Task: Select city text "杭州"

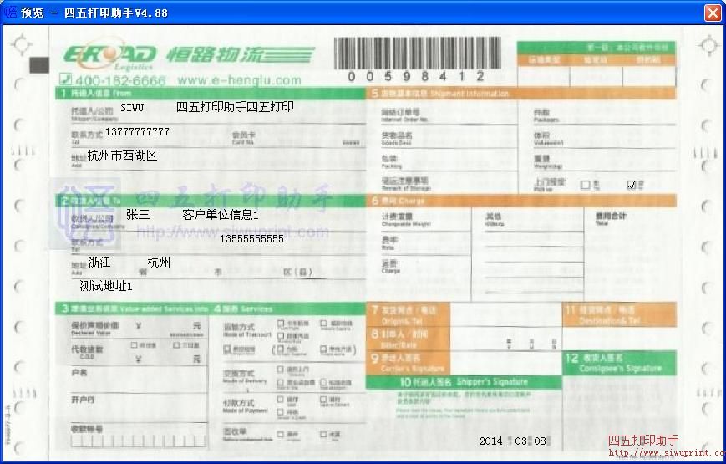Action: coord(159,263)
